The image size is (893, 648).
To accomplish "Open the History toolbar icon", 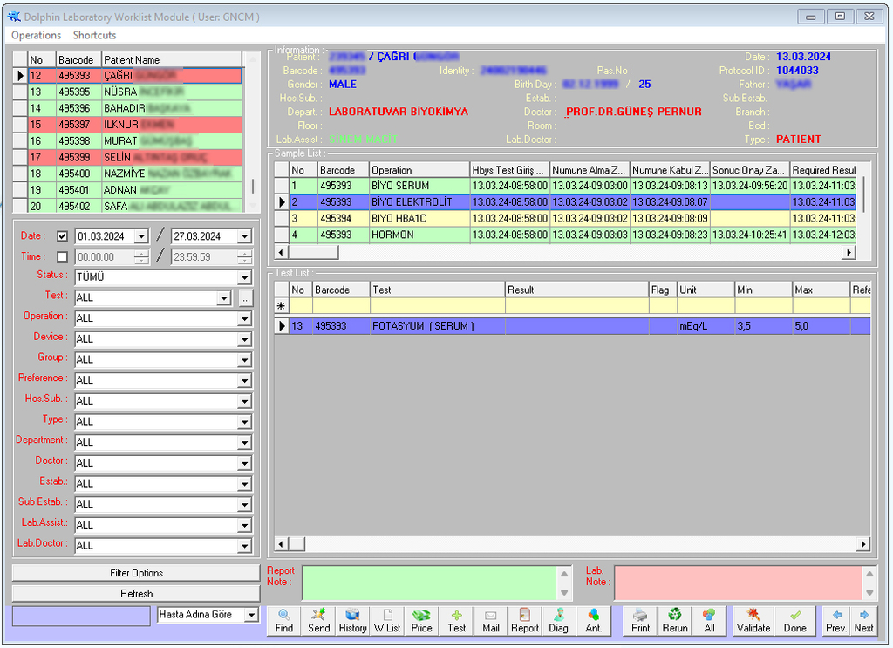I will coord(352,620).
